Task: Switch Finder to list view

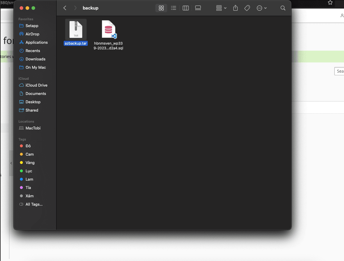Action: pyautogui.click(x=173, y=8)
